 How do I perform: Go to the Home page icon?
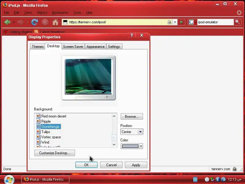(x=55, y=22)
